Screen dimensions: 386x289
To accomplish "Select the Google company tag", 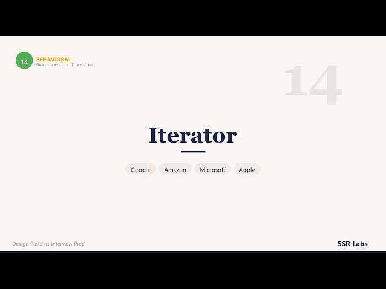I will click(x=141, y=169).
